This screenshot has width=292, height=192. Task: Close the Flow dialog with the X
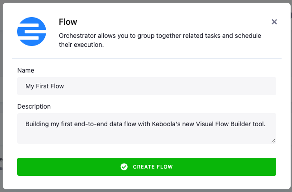point(274,22)
